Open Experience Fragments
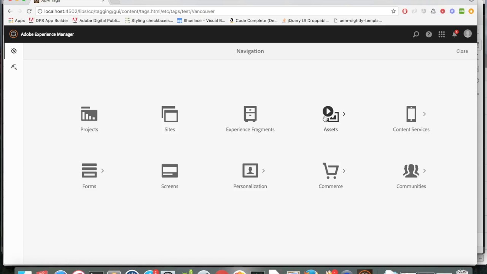487x274 pixels. [x=250, y=119]
